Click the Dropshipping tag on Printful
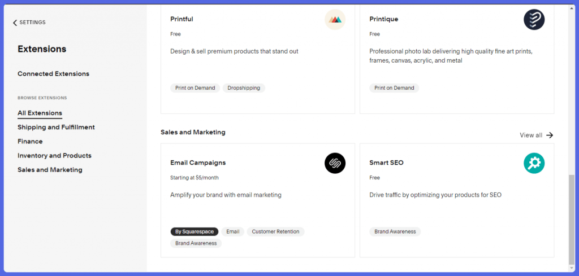579x276 pixels. click(244, 88)
